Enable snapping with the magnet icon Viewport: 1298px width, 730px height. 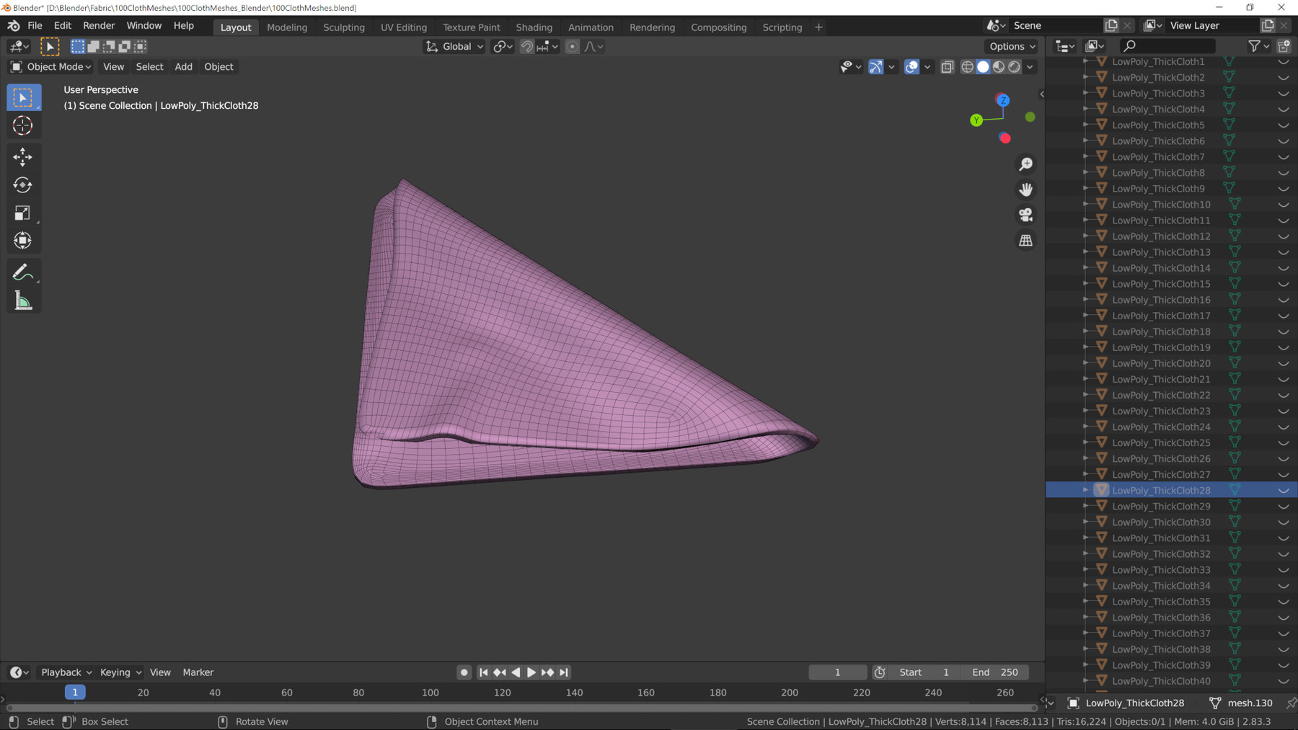coord(527,47)
